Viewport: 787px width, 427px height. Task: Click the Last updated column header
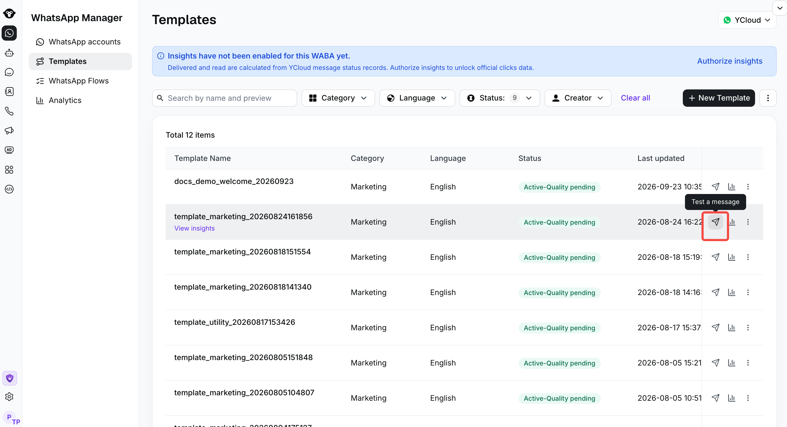pyautogui.click(x=661, y=158)
